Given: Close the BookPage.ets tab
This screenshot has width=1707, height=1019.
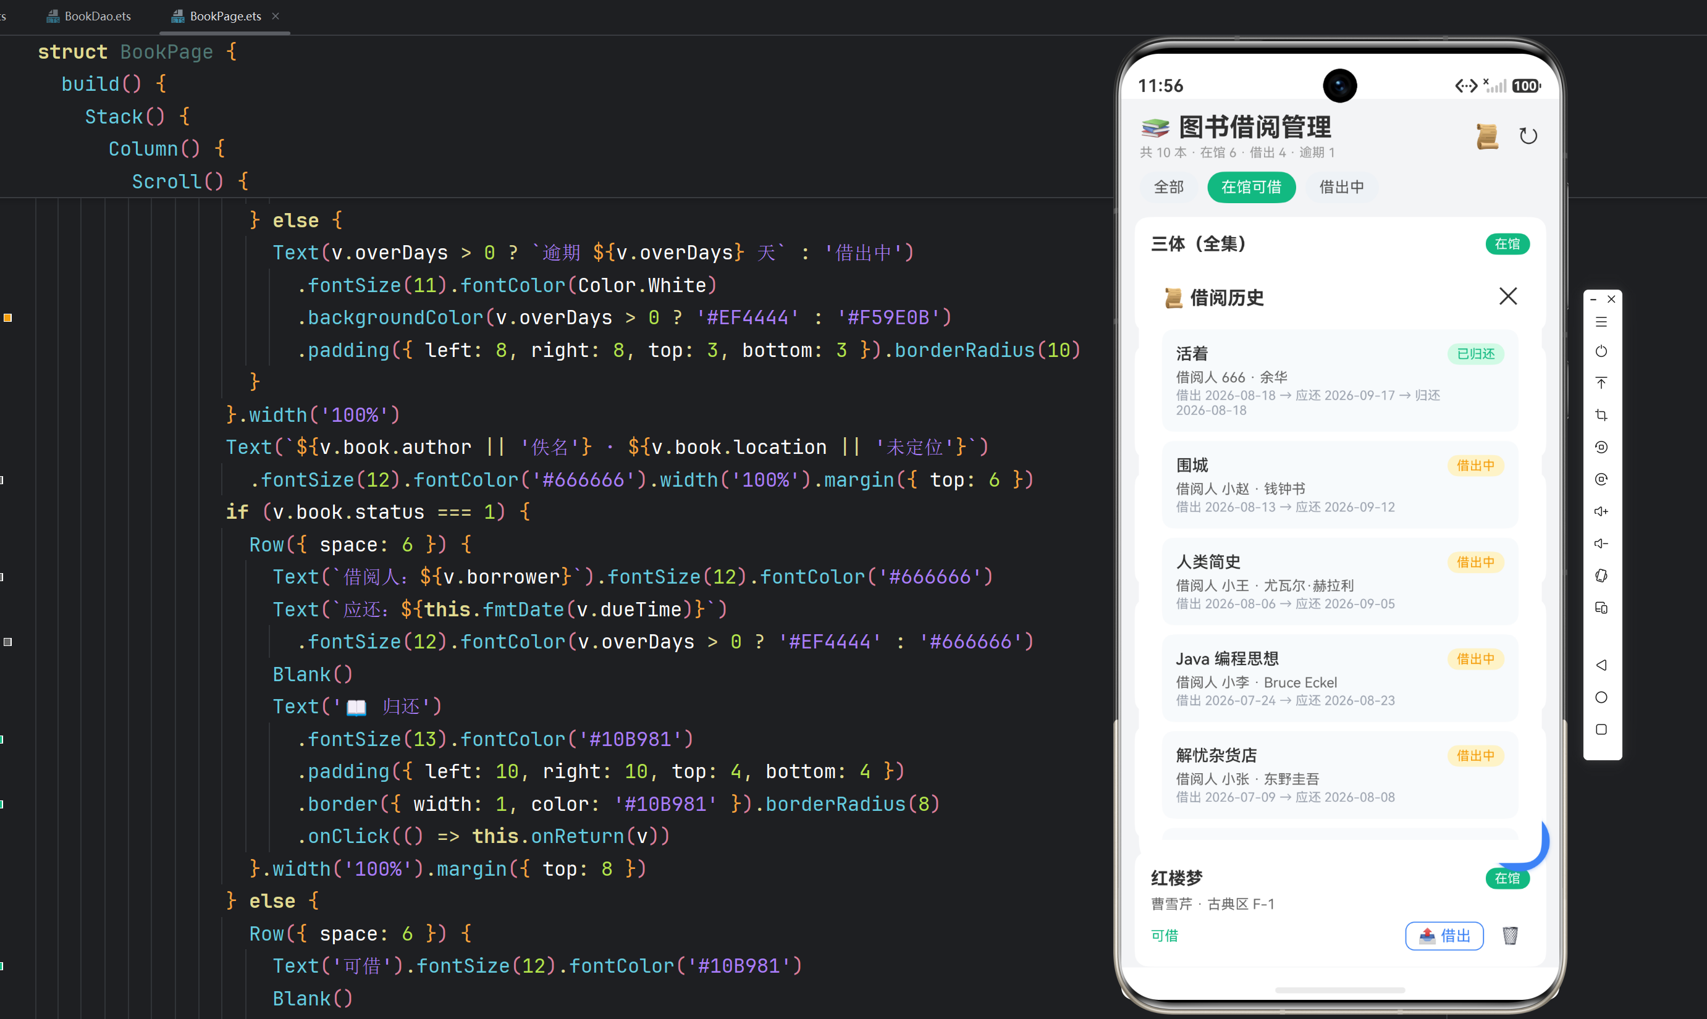Looking at the screenshot, I should pos(276,16).
